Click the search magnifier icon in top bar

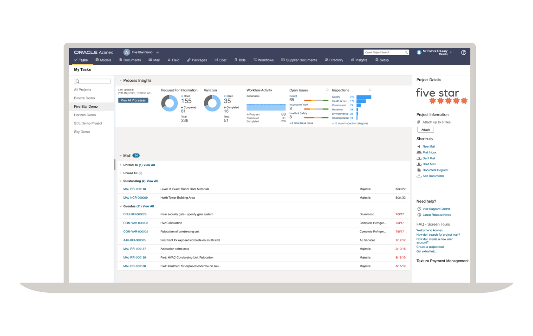406,52
